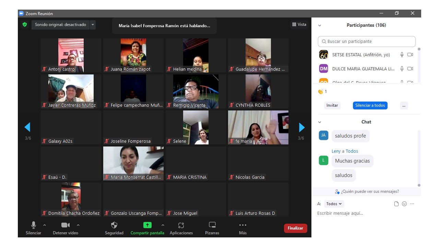The height and width of the screenshot is (247, 439).
Task: Click the Escribir mensaje aquí field
Action: pyautogui.click(x=366, y=213)
